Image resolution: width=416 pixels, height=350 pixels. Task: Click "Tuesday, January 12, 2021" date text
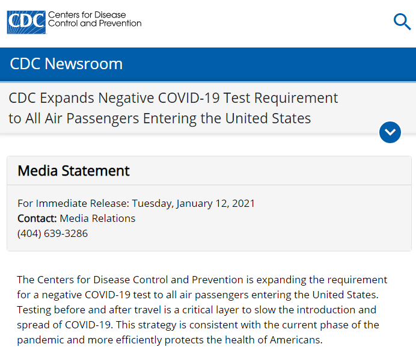(193, 203)
